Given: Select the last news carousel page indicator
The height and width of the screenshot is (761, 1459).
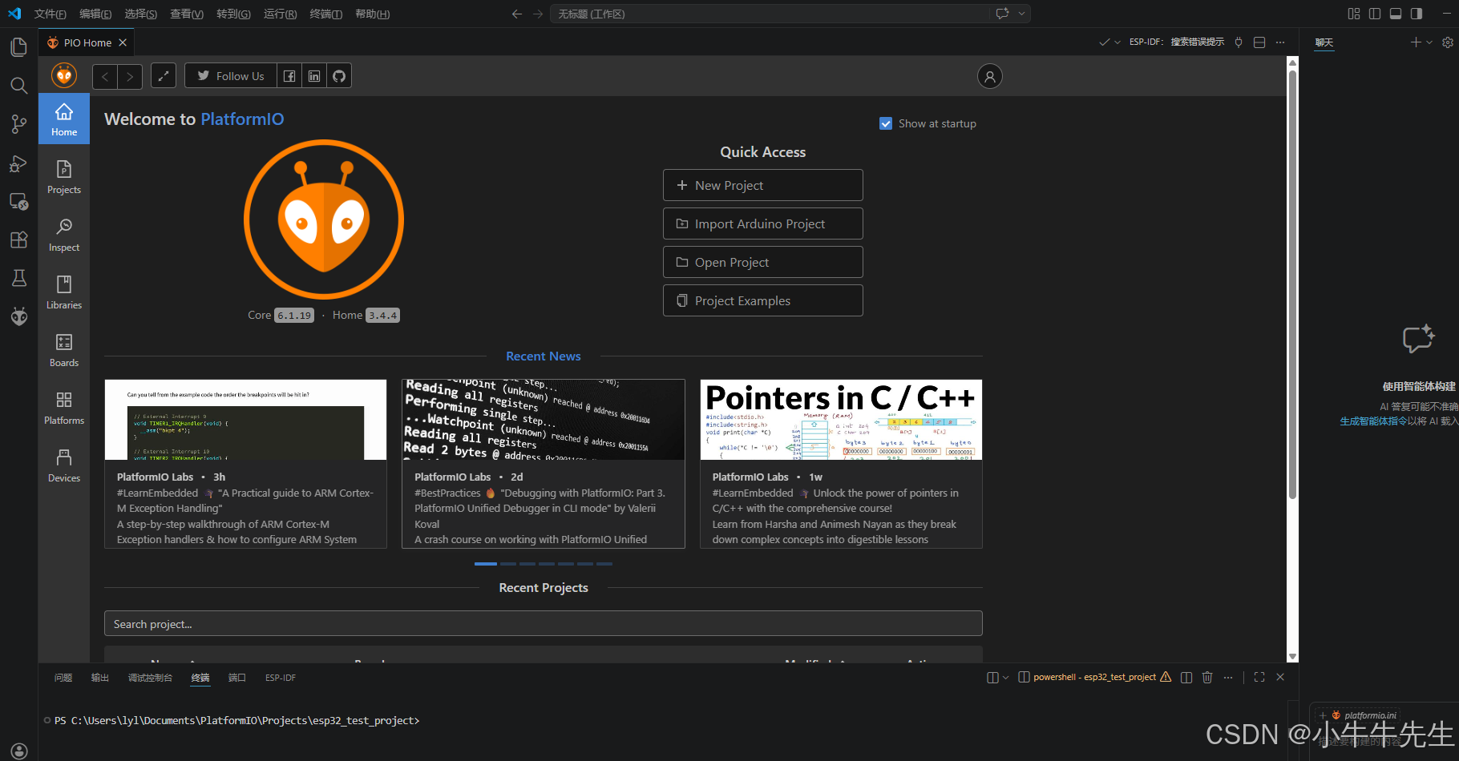Looking at the screenshot, I should (x=604, y=564).
